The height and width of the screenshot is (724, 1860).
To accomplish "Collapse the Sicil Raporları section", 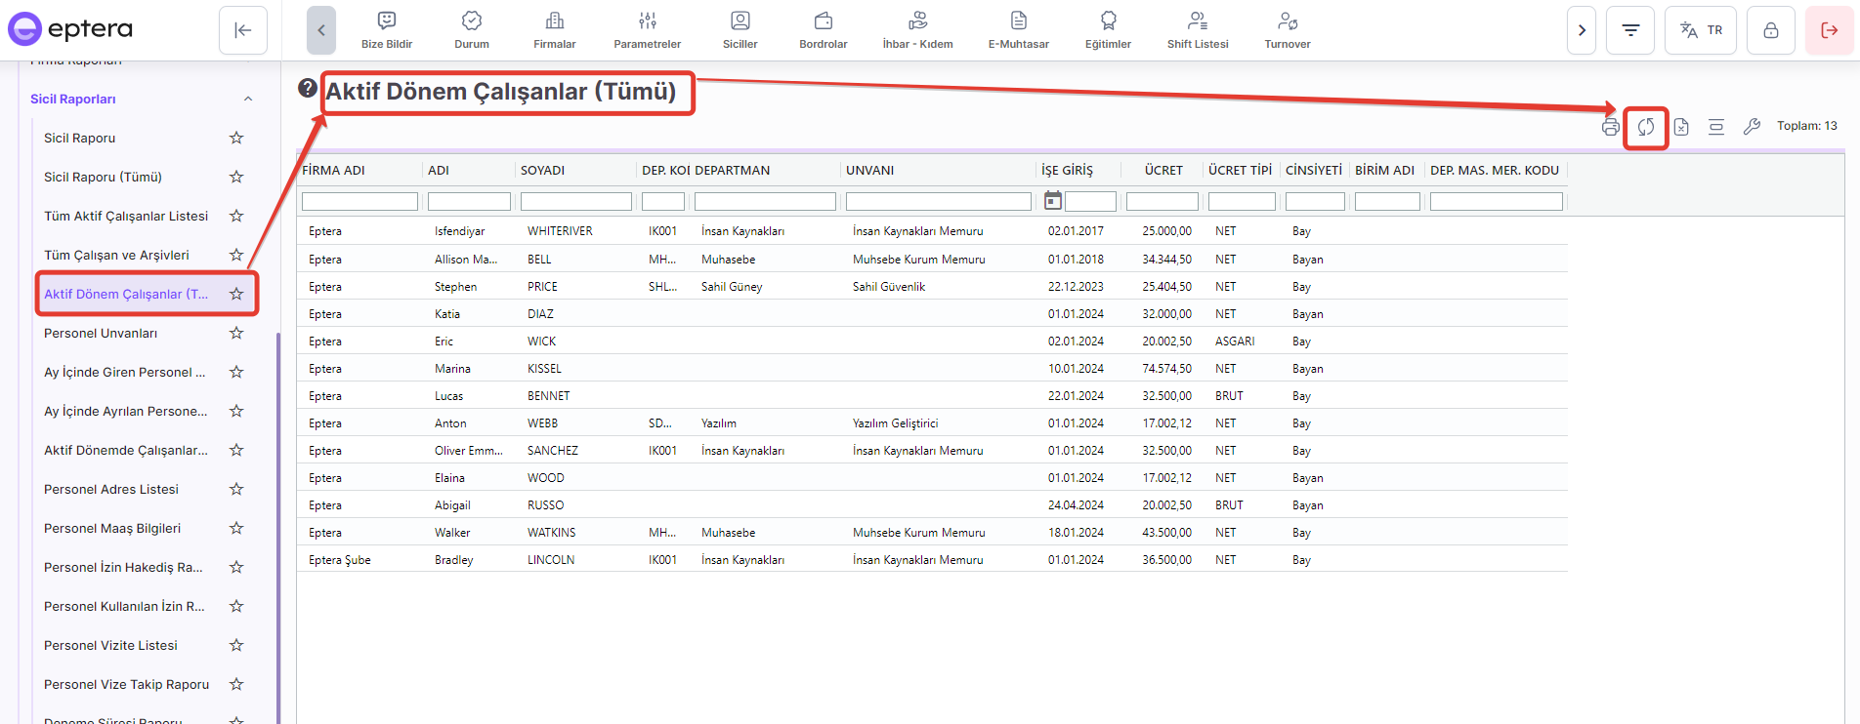I will click(248, 99).
